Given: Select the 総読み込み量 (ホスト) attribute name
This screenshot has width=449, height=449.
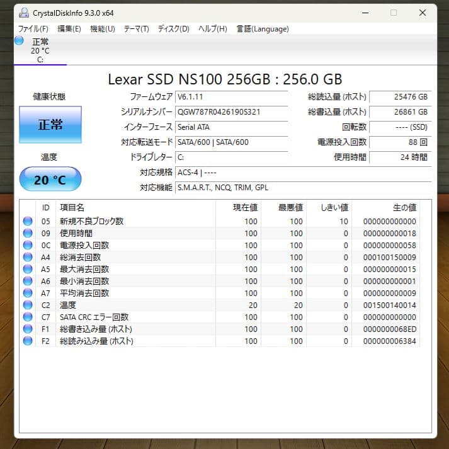Looking at the screenshot, I should [x=96, y=341].
